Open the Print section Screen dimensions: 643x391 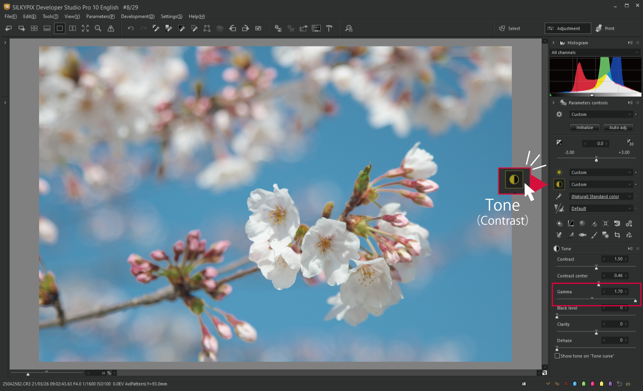(605, 28)
